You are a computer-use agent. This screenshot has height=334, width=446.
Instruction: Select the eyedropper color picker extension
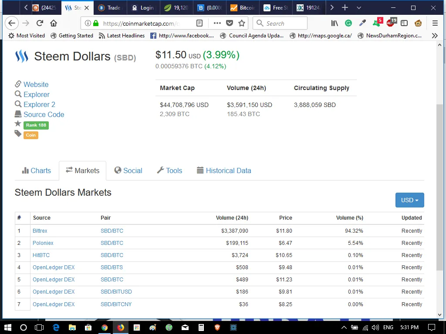coord(362,23)
